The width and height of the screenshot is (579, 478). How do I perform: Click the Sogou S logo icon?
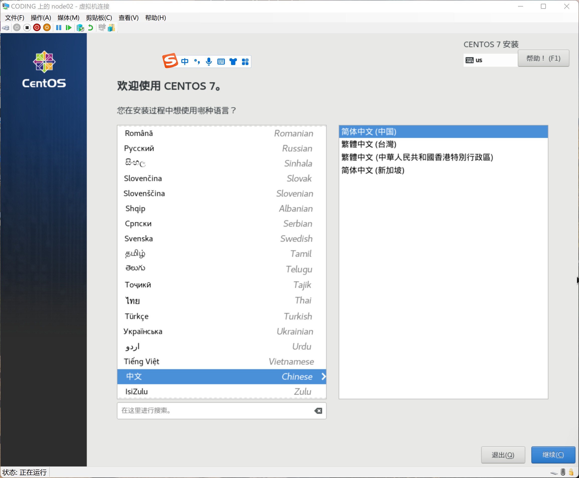coord(170,61)
